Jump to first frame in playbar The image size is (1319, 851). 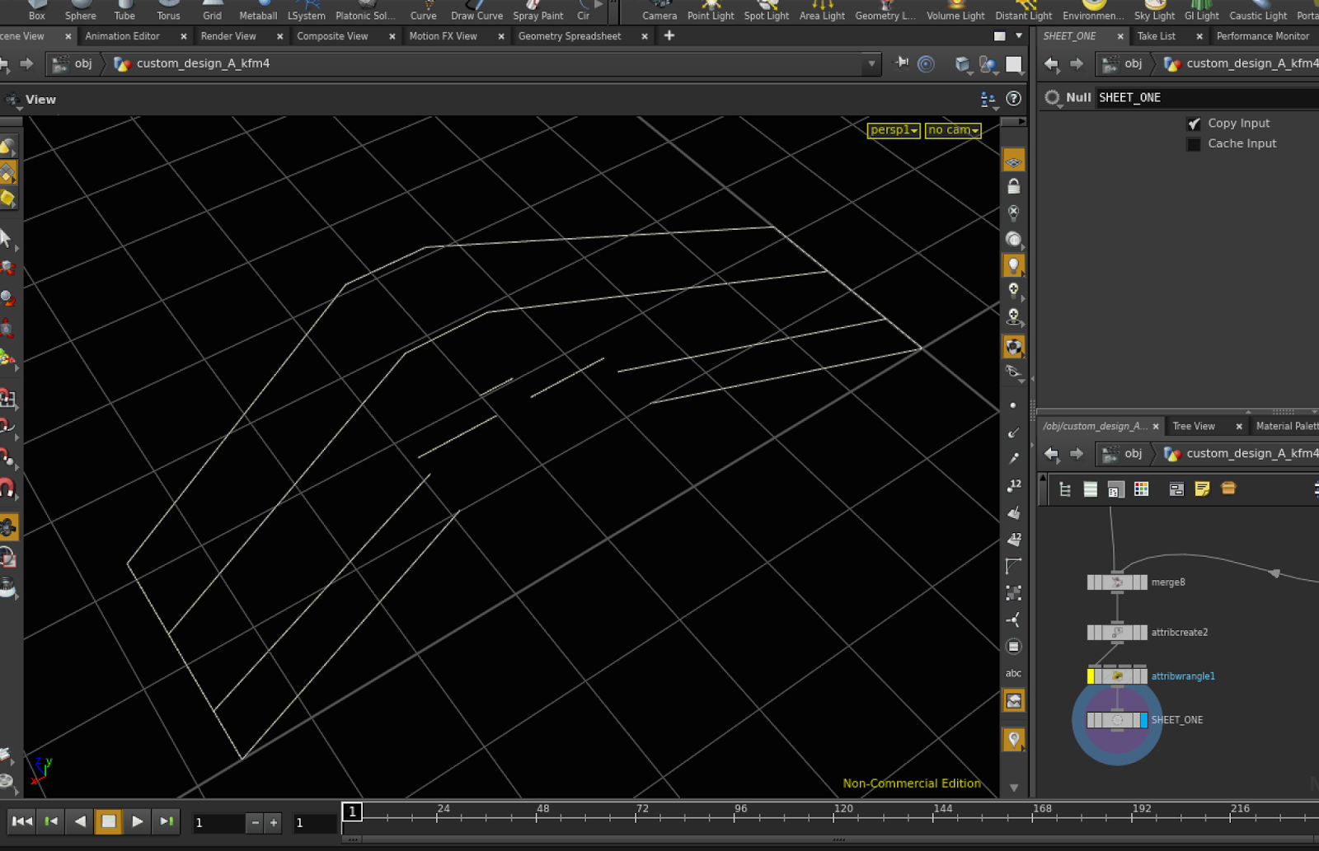pyautogui.click(x=22, y=821)
